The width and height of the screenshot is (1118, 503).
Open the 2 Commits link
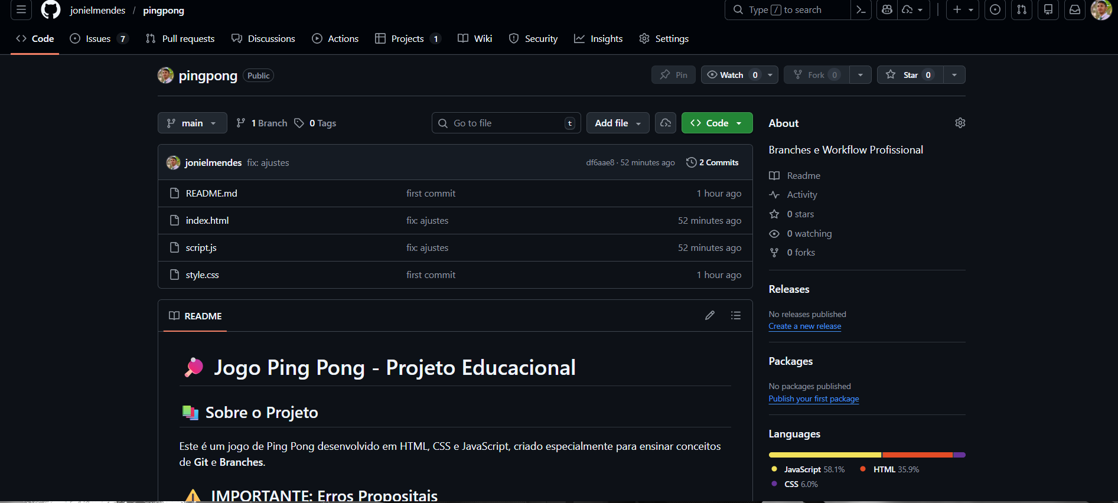pos(713,162)
